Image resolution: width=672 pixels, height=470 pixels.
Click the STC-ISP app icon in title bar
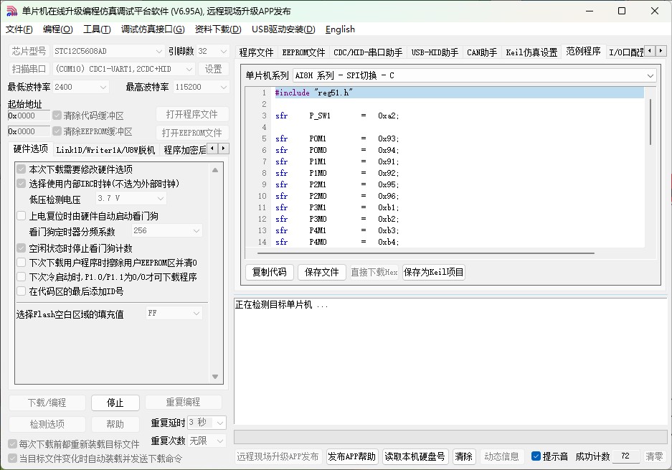tap(12, 11)
